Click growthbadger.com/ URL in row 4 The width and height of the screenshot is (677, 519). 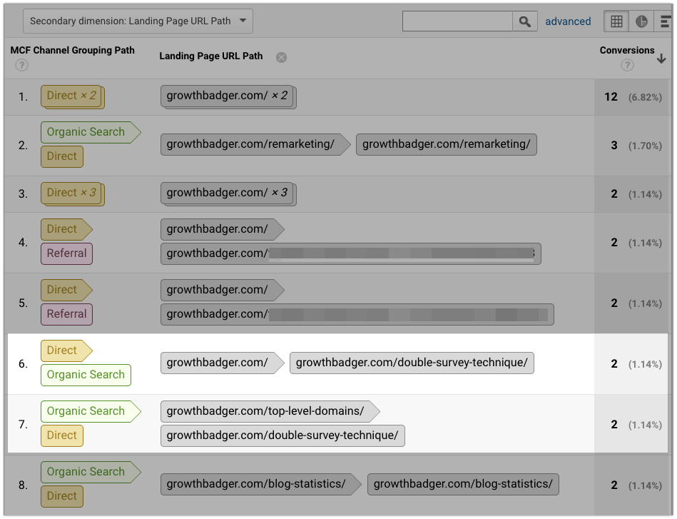coord(222,229)
